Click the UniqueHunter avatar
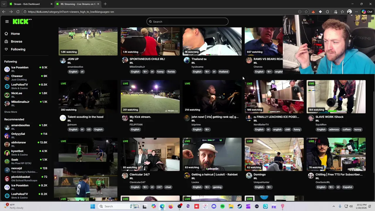Viewport: 375px width, 211px height. 249,176
